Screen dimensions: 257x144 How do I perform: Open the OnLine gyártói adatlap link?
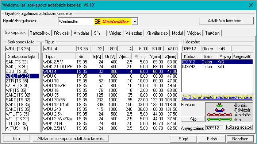click(217, 97)
